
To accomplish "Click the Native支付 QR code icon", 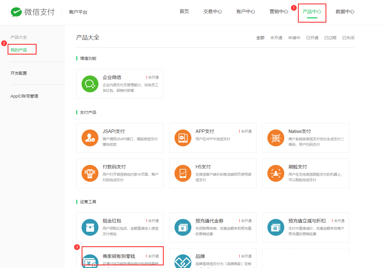I will [x=276, y=138].
